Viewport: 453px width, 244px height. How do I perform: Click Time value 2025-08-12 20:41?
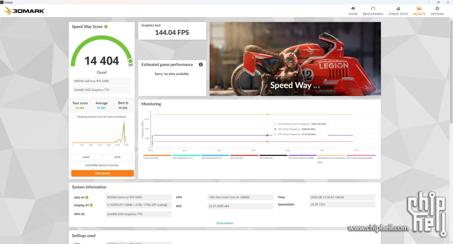pos(342,197)
